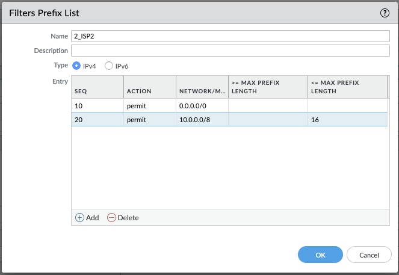The height and width of the screenshot is (275, 399).
Task: Select the sequence 20 entry row
Action: pos(97,120)
